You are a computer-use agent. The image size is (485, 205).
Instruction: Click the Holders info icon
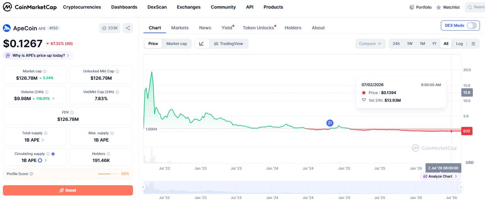click(x=108, y=154)
